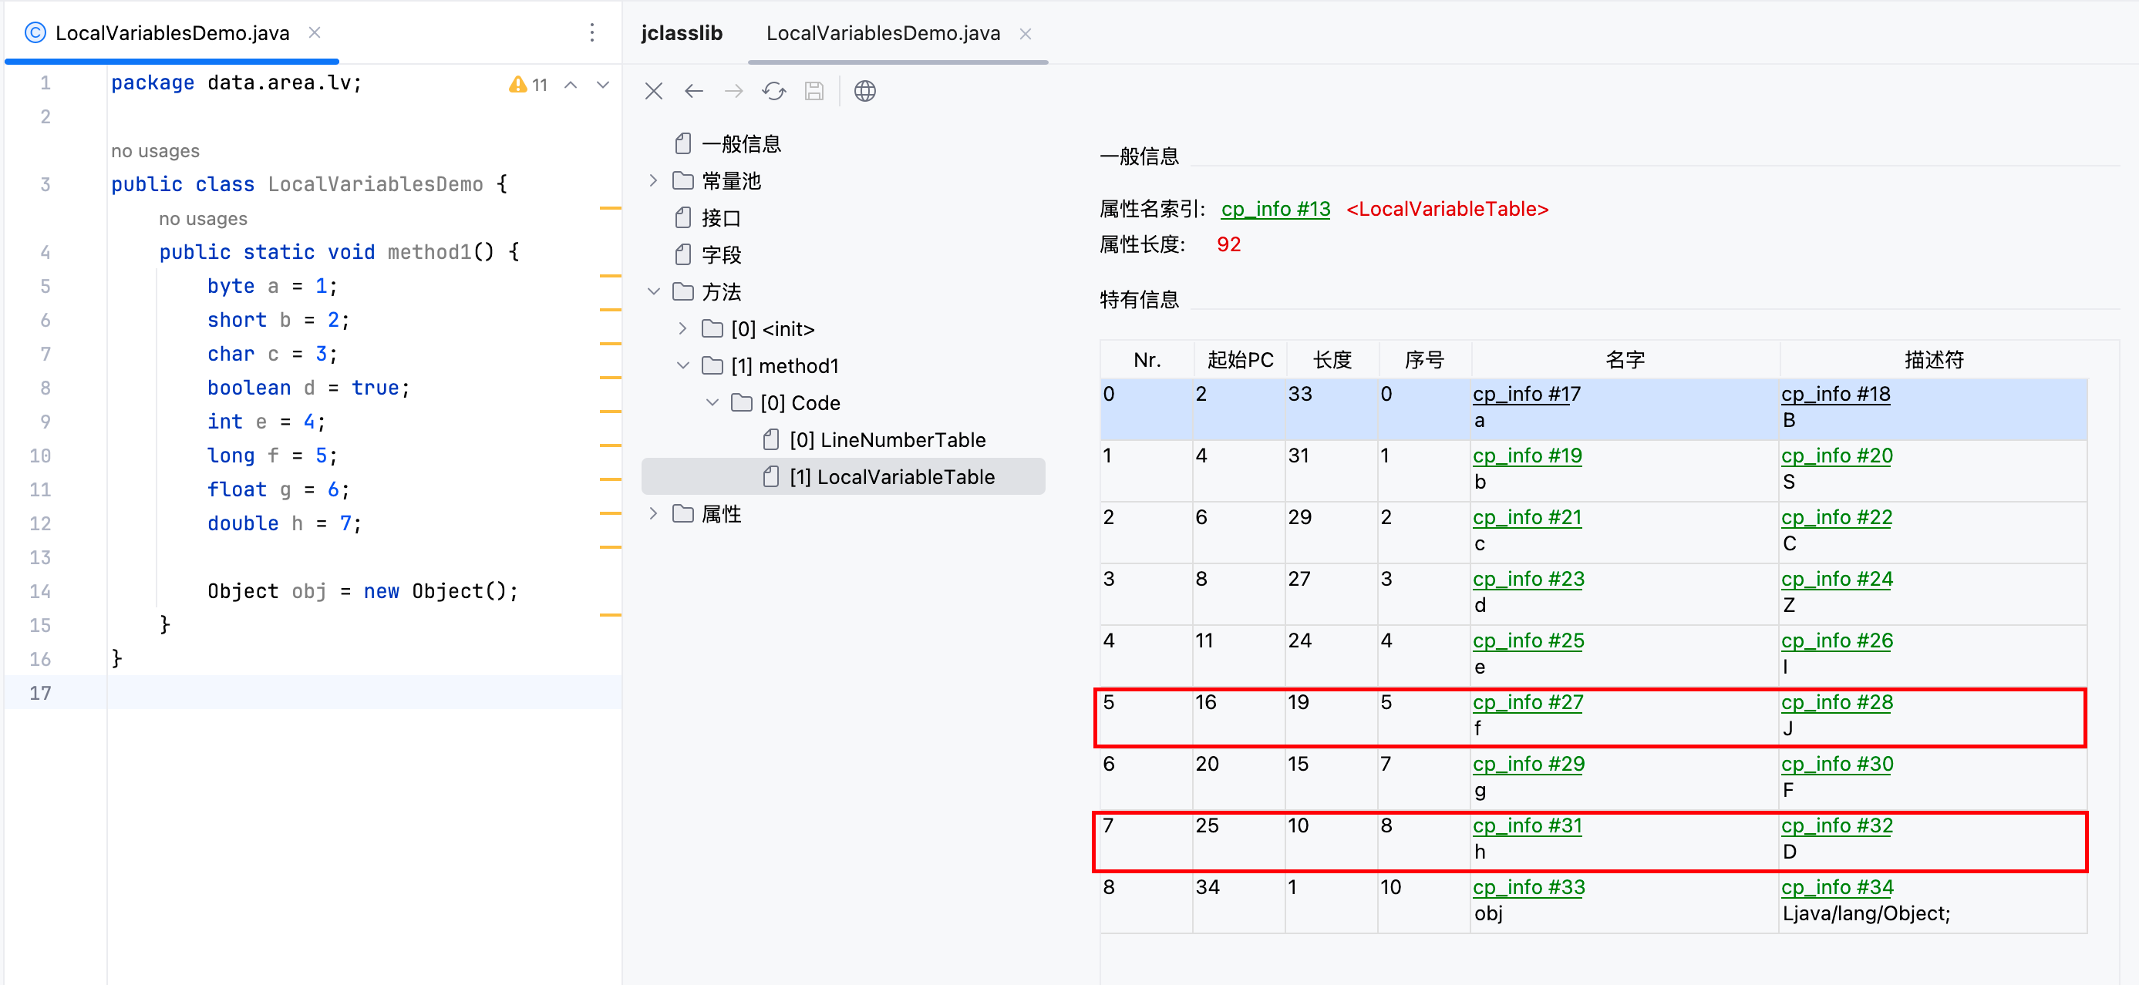The height and width of the screenshot is (985, 2139).
Task: Open cp_info #25 link for variable e
Action: coord(1528,640)
